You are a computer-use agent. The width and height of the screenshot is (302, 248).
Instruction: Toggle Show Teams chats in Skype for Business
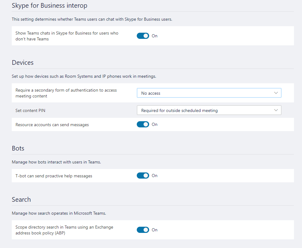point(143,36)
